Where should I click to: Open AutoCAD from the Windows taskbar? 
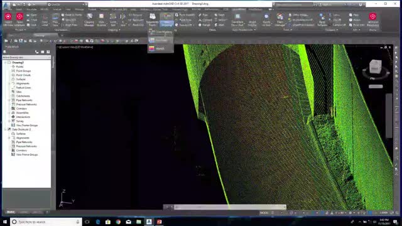coord(149,222)
